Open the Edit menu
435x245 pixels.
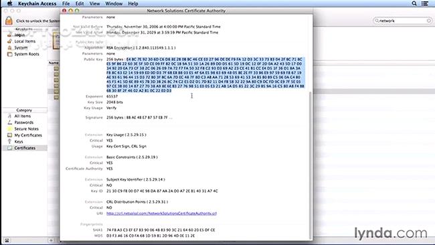[x=80, y=3]
